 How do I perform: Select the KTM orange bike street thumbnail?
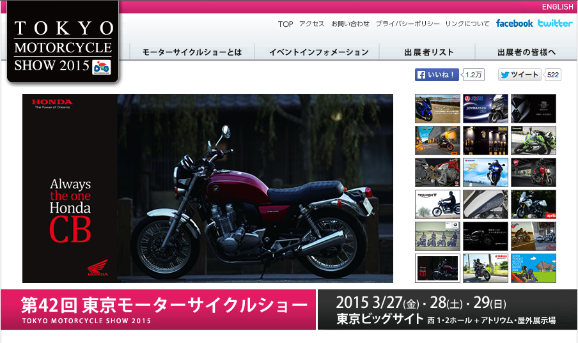(437, 141)
